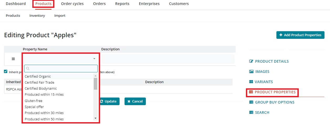Click the Search sidebar icon
Screen dimensions: 330x129
click(x=251, y=112)
